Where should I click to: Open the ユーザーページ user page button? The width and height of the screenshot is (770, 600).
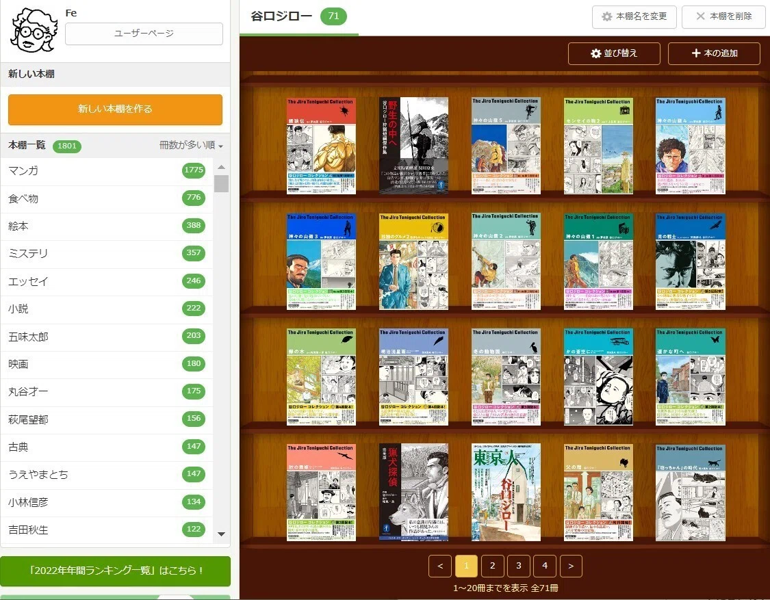pyautogui.click(x=144, y=34)
